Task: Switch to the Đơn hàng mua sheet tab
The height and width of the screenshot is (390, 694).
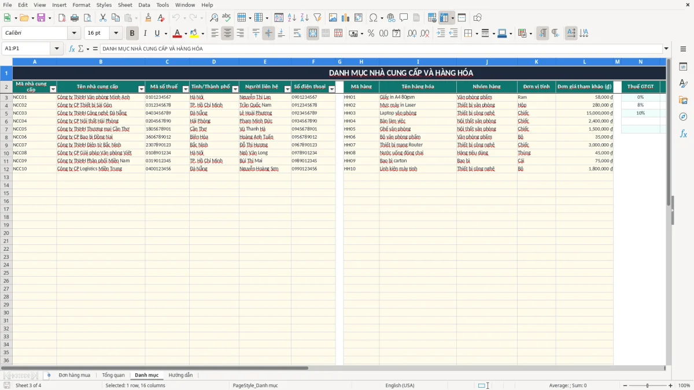Action: (x=75, y=375)
